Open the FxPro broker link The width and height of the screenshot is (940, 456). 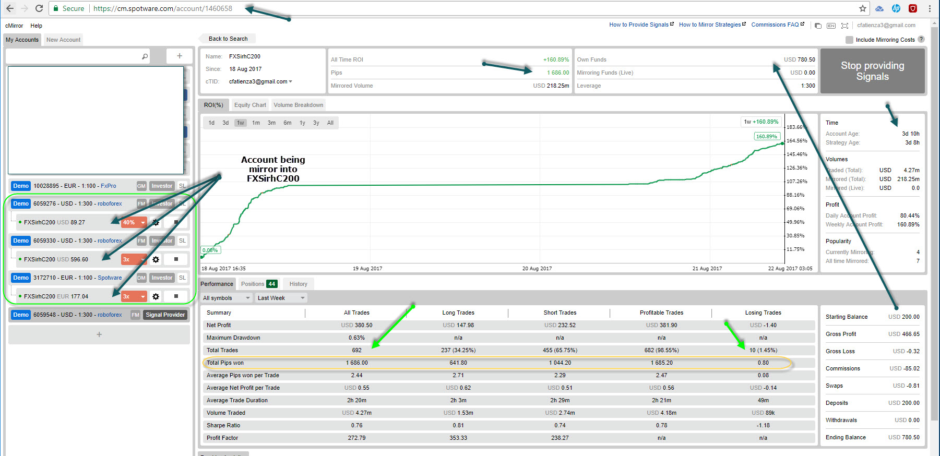(x=109, y=186)
